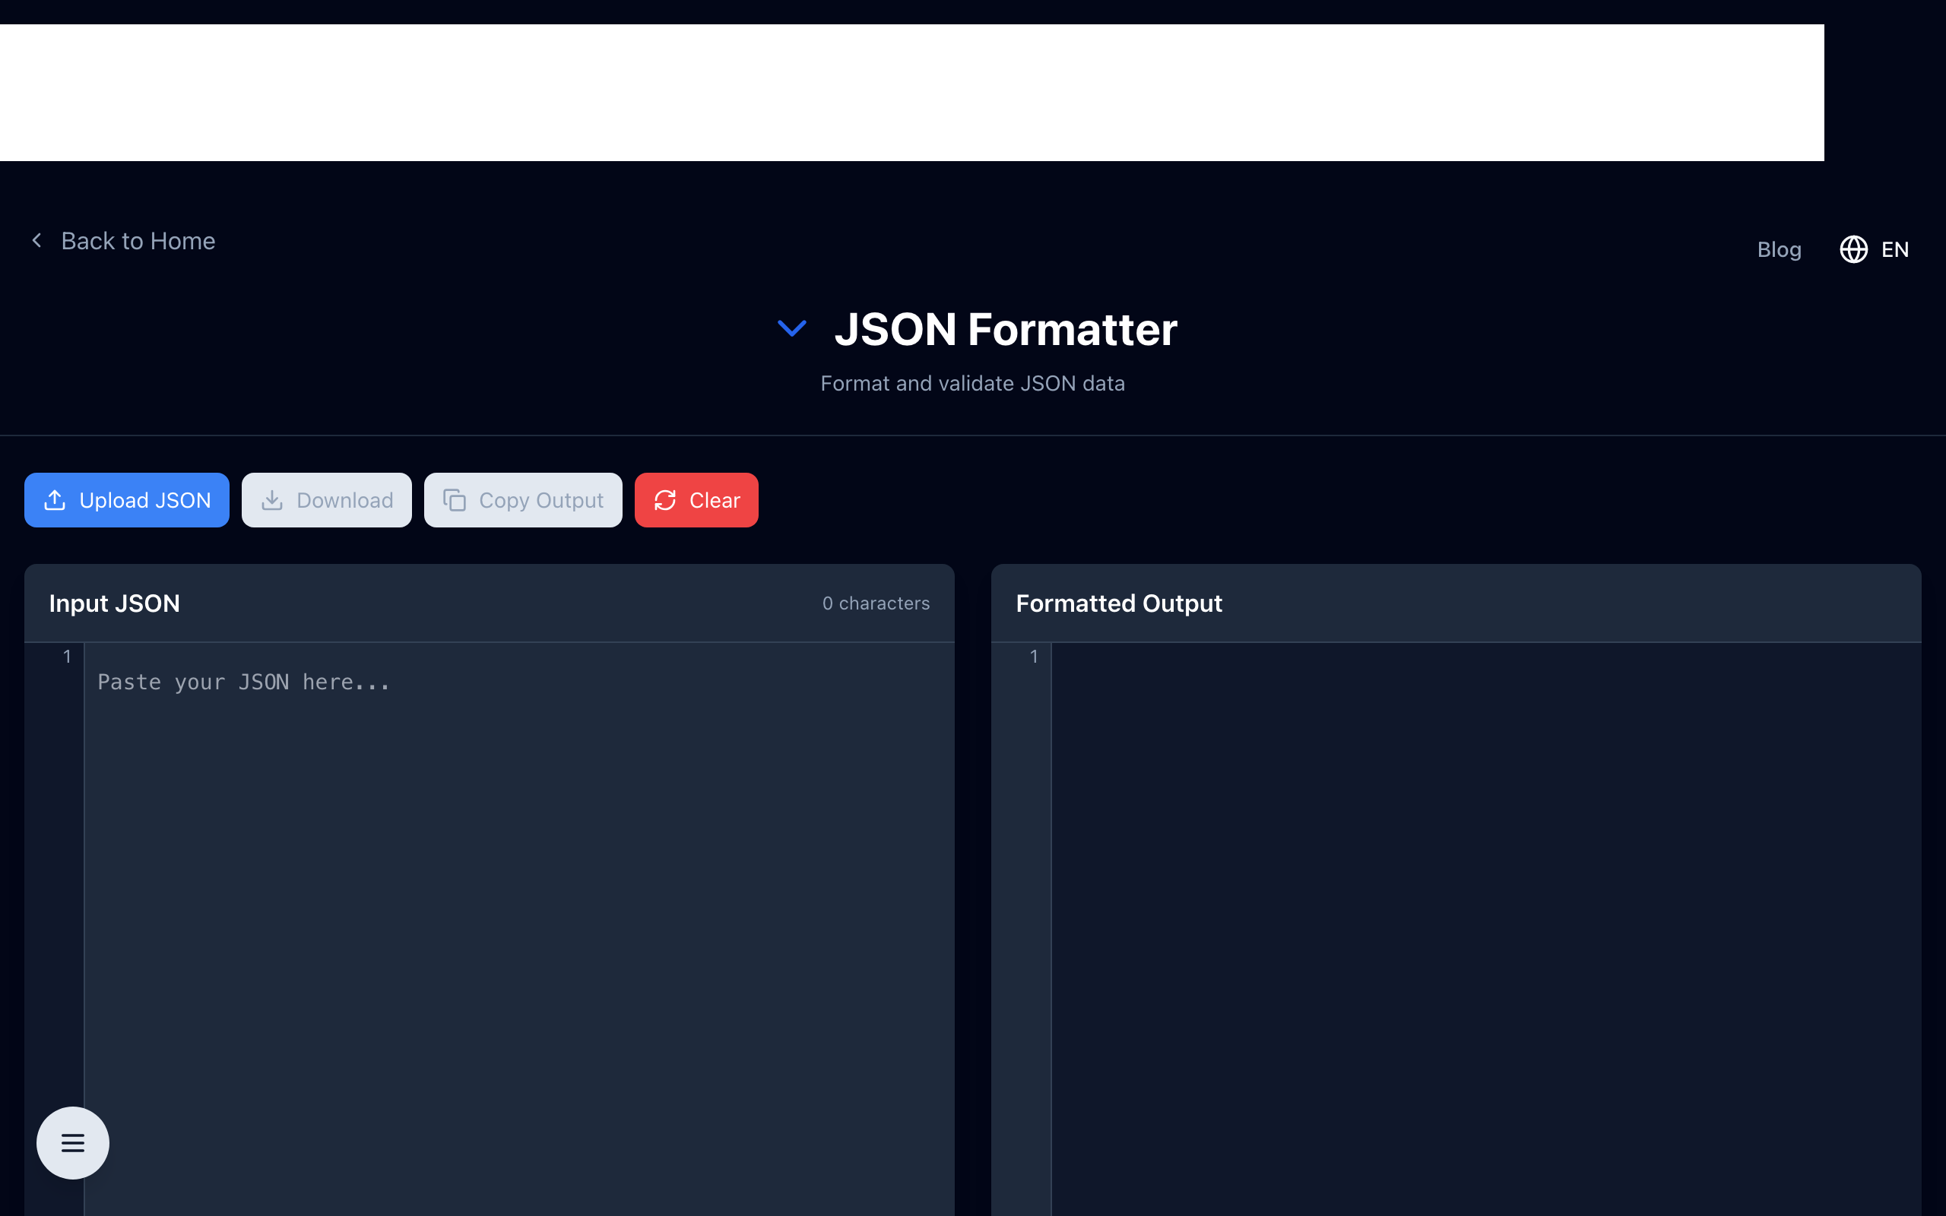Click the 'Formatted Output' panel heading

[1118, 603]
